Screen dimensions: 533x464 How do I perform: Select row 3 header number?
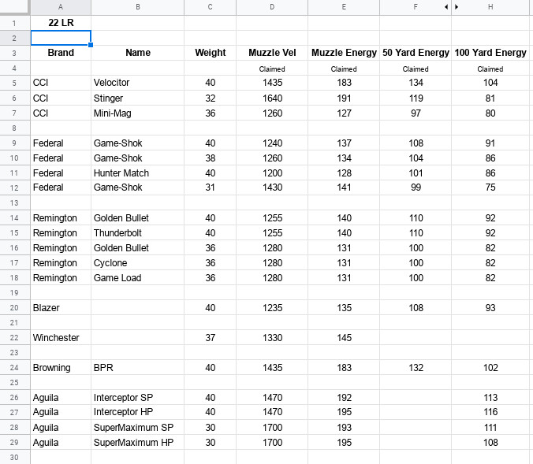pos(15,53)
